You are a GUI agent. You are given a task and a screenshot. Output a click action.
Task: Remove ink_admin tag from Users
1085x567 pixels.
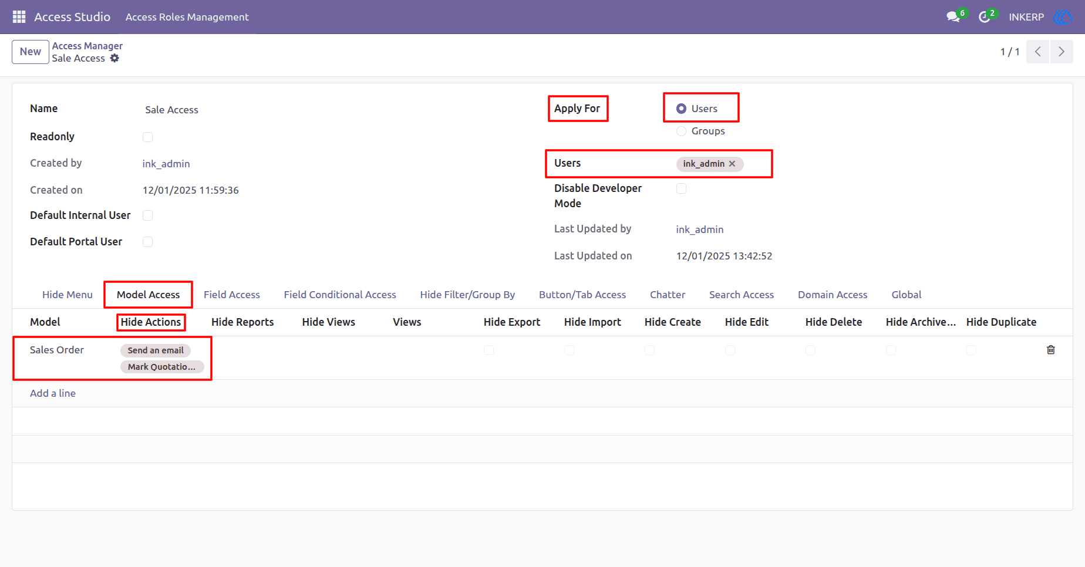tap(732, 164)
